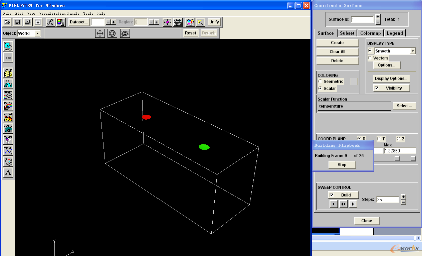Open the iso surface tool
This screenshot has width=422, height=256.
click(x=8, y=84)
